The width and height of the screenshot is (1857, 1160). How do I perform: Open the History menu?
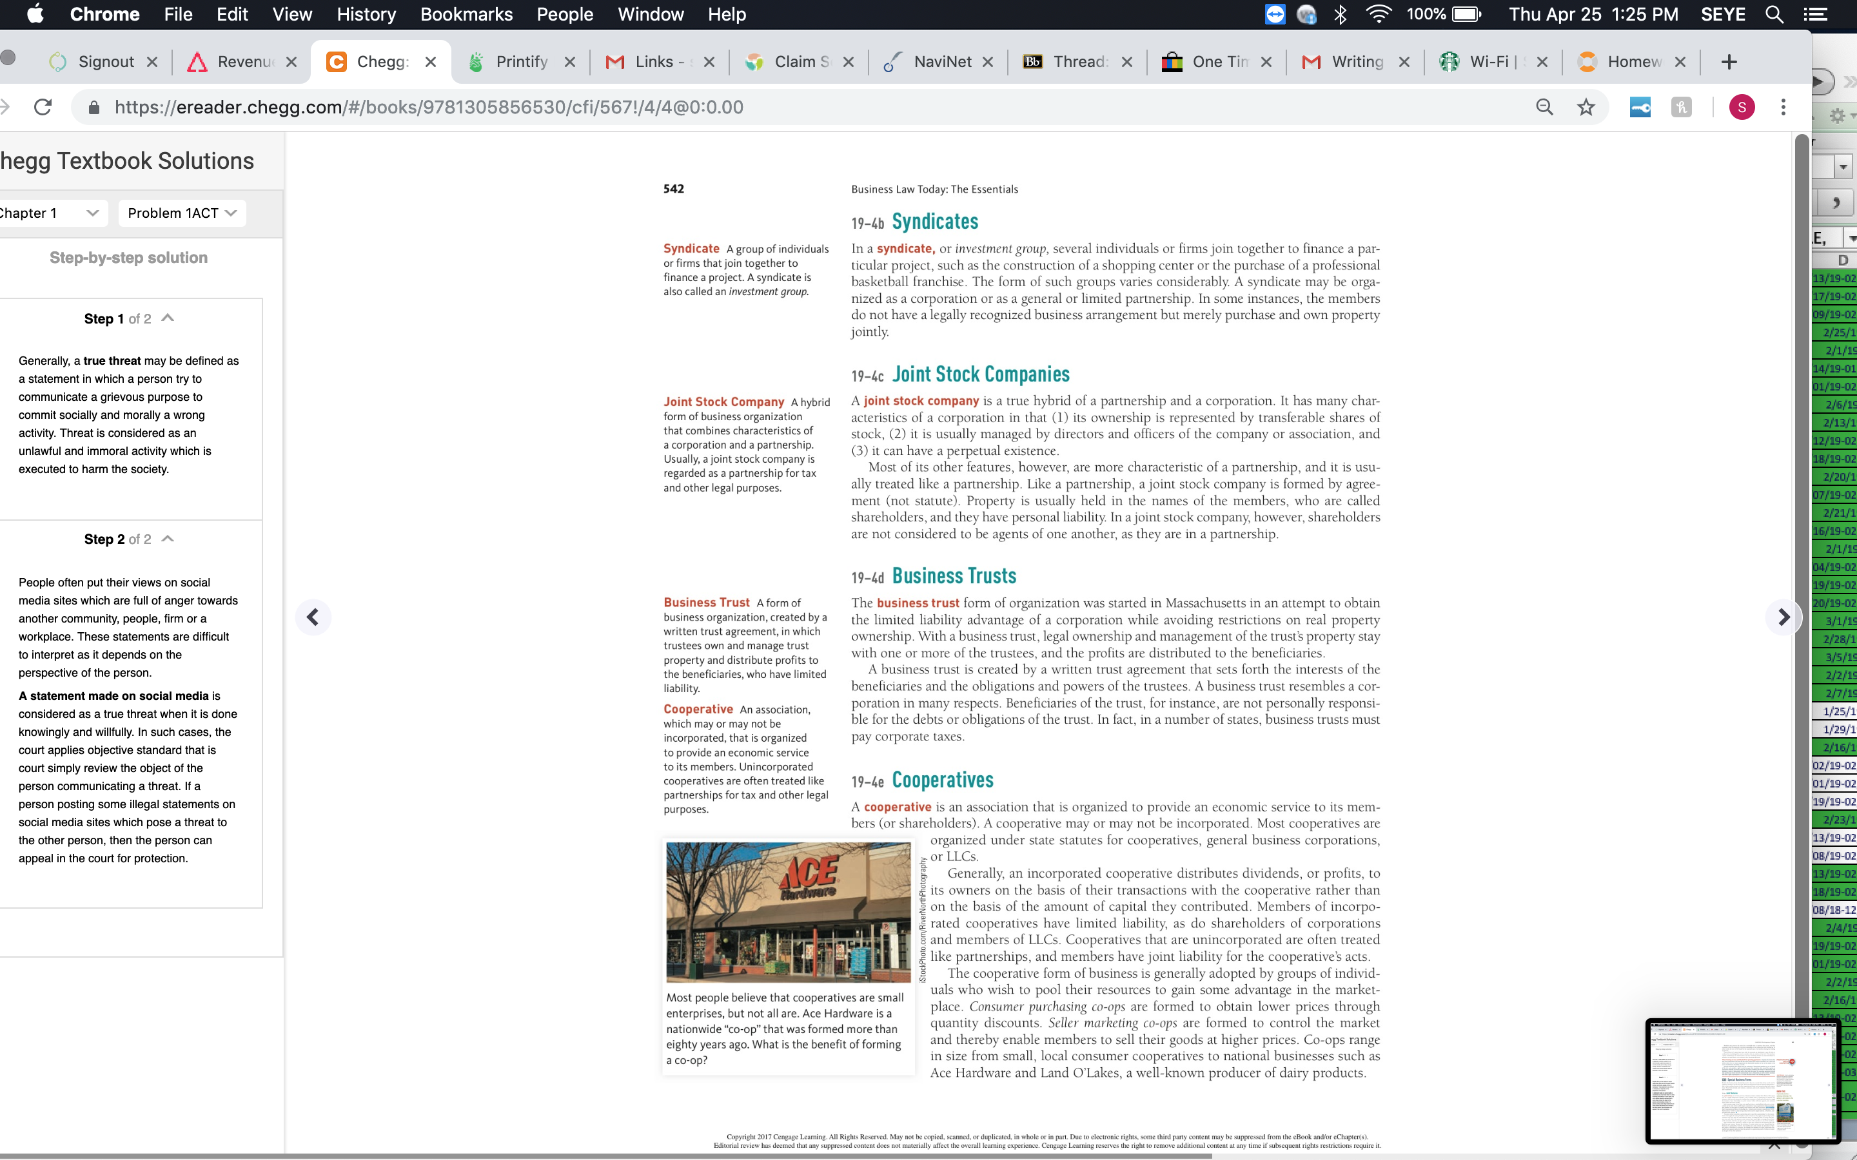(x=366, y=14)
